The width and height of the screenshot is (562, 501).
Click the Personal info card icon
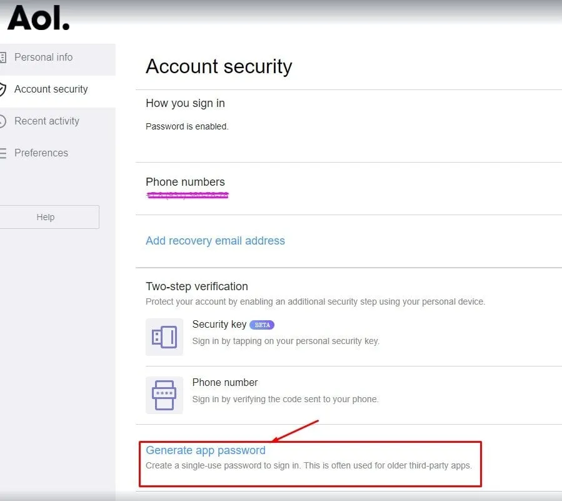click(x=3, y=58)
